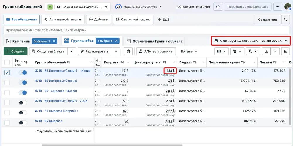Image resolution: width=293 pixels, height=146 pixels.
Task: Open the Редактировать arrow menu
Action: [x=116, y=51]
